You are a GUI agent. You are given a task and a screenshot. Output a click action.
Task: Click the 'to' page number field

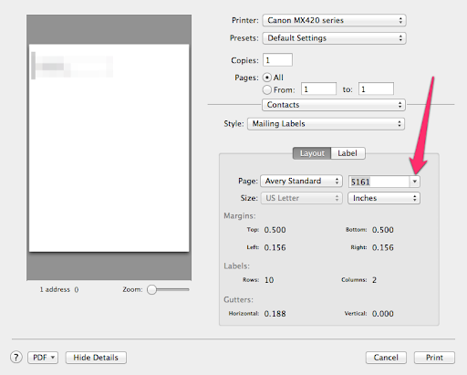[x=376, y=89]
